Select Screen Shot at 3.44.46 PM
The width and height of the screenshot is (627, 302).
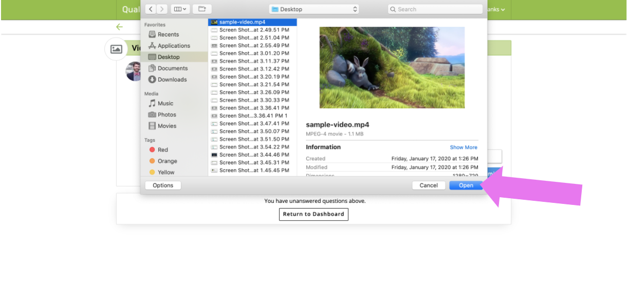(x=252, y=155)
